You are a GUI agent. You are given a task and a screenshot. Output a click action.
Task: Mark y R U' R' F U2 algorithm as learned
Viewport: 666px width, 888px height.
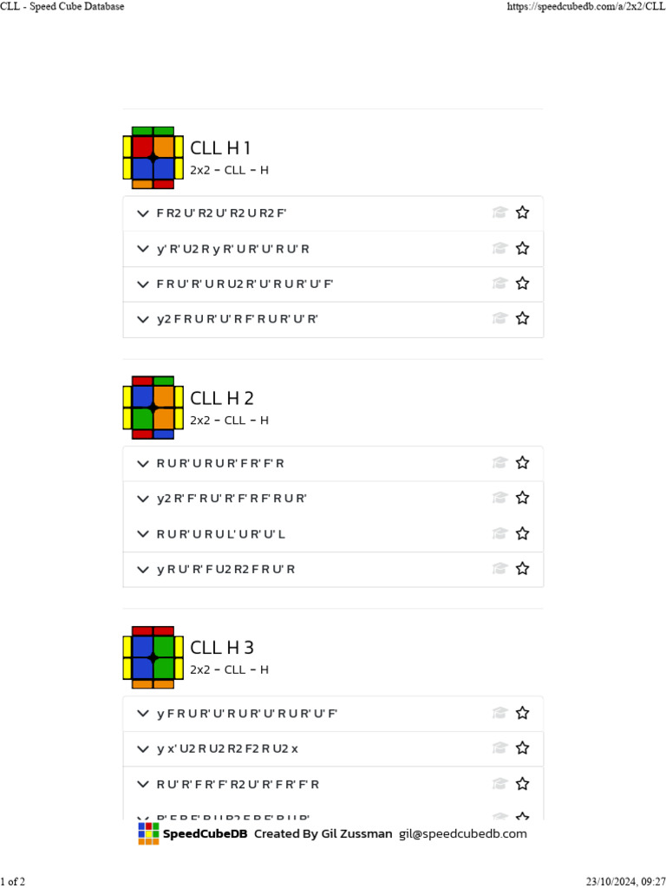[499, 569]
